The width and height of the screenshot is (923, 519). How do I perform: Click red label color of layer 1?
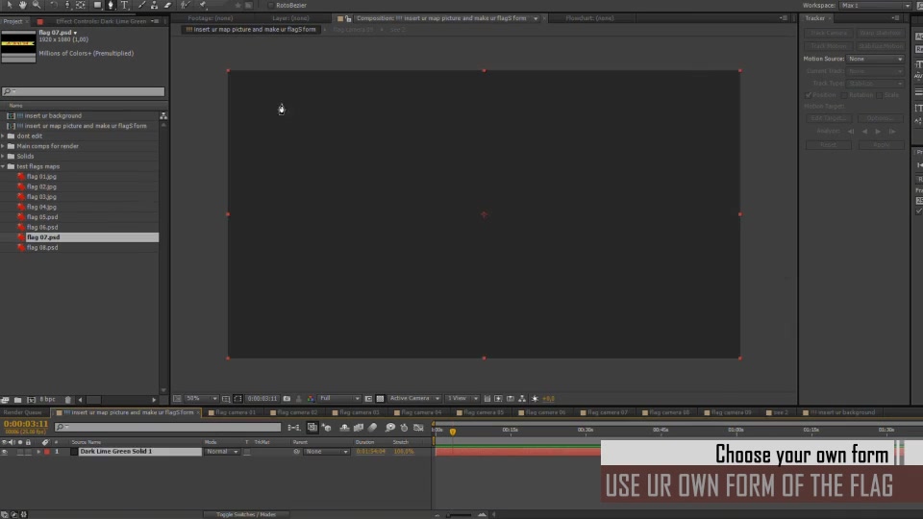(47, 452)
